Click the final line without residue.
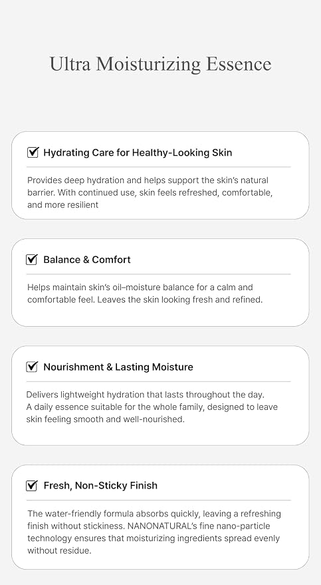This screenshot has width=321, height=585. pyautogui.click(x=59, y=550)
